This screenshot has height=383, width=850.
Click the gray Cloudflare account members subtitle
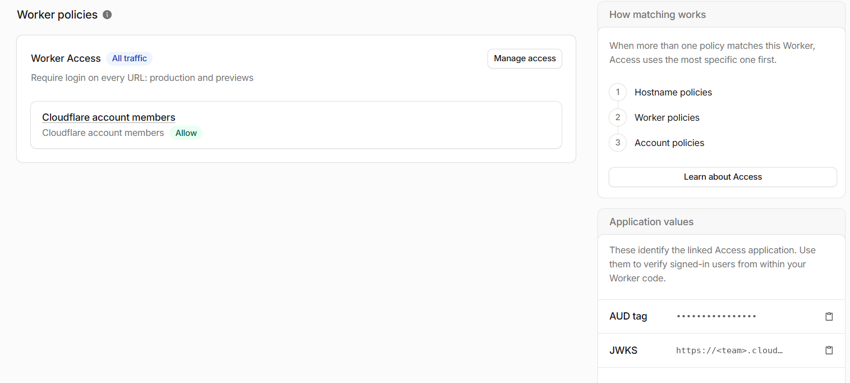tap(103, 133)
